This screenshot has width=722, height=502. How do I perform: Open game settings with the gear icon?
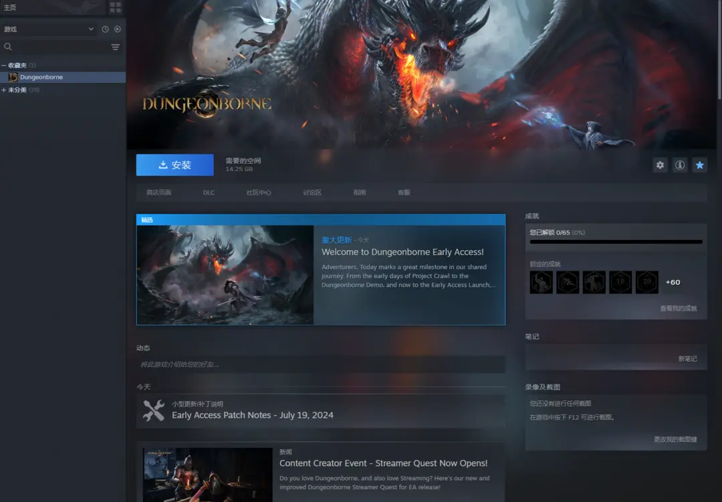pos(660,165)
